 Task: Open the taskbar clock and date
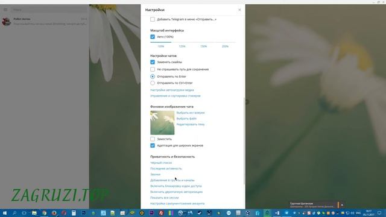[369, 213]
